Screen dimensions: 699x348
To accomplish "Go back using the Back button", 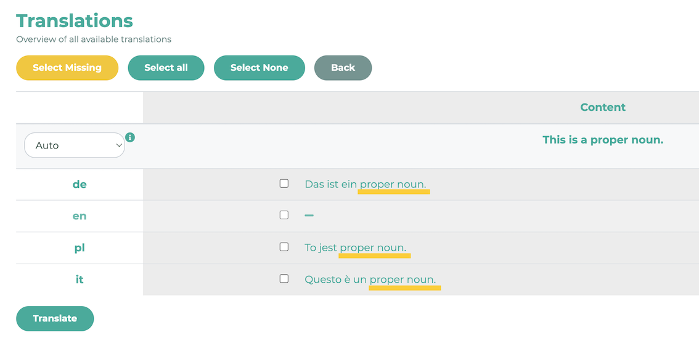I will (x=343, y=68).
